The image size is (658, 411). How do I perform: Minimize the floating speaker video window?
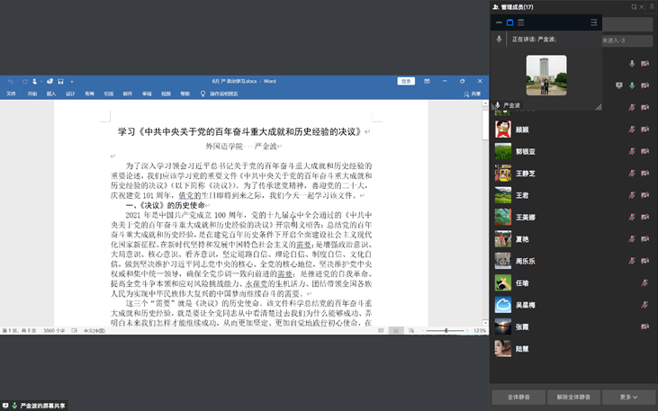(499, 22)
